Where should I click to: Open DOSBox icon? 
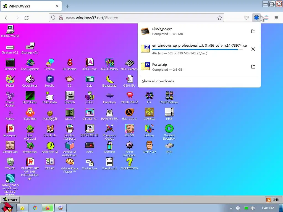149,114
